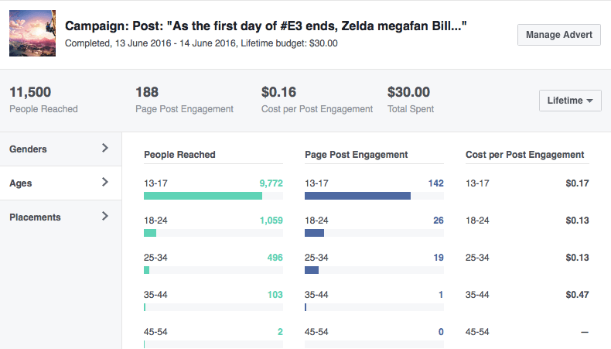
Task: Expand the Ages breakdown chevron
Action: pyautogui.click(x=105, y=183)
